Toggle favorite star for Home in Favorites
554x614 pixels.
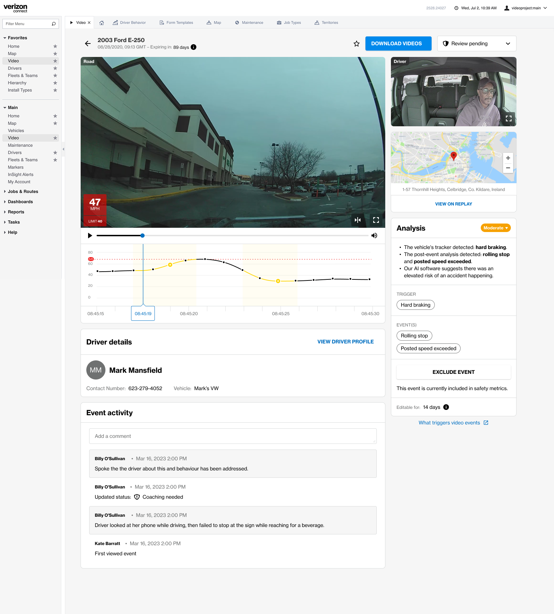click(x=55, y=46)
